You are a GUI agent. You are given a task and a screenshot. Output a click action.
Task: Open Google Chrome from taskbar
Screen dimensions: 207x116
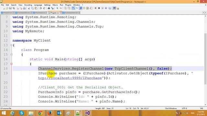pos(40,113)
